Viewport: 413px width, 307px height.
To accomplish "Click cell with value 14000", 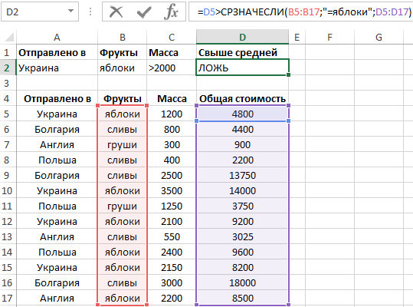I will pos(242,190).
